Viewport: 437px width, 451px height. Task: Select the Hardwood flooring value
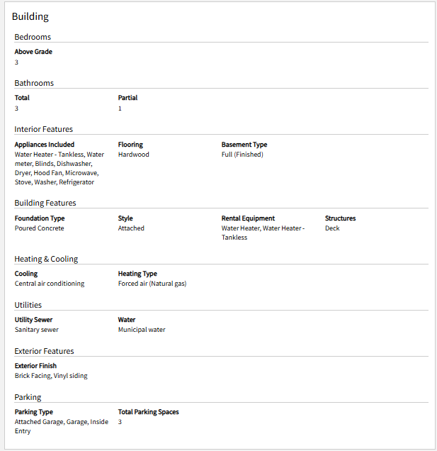[x=133, y=155]
